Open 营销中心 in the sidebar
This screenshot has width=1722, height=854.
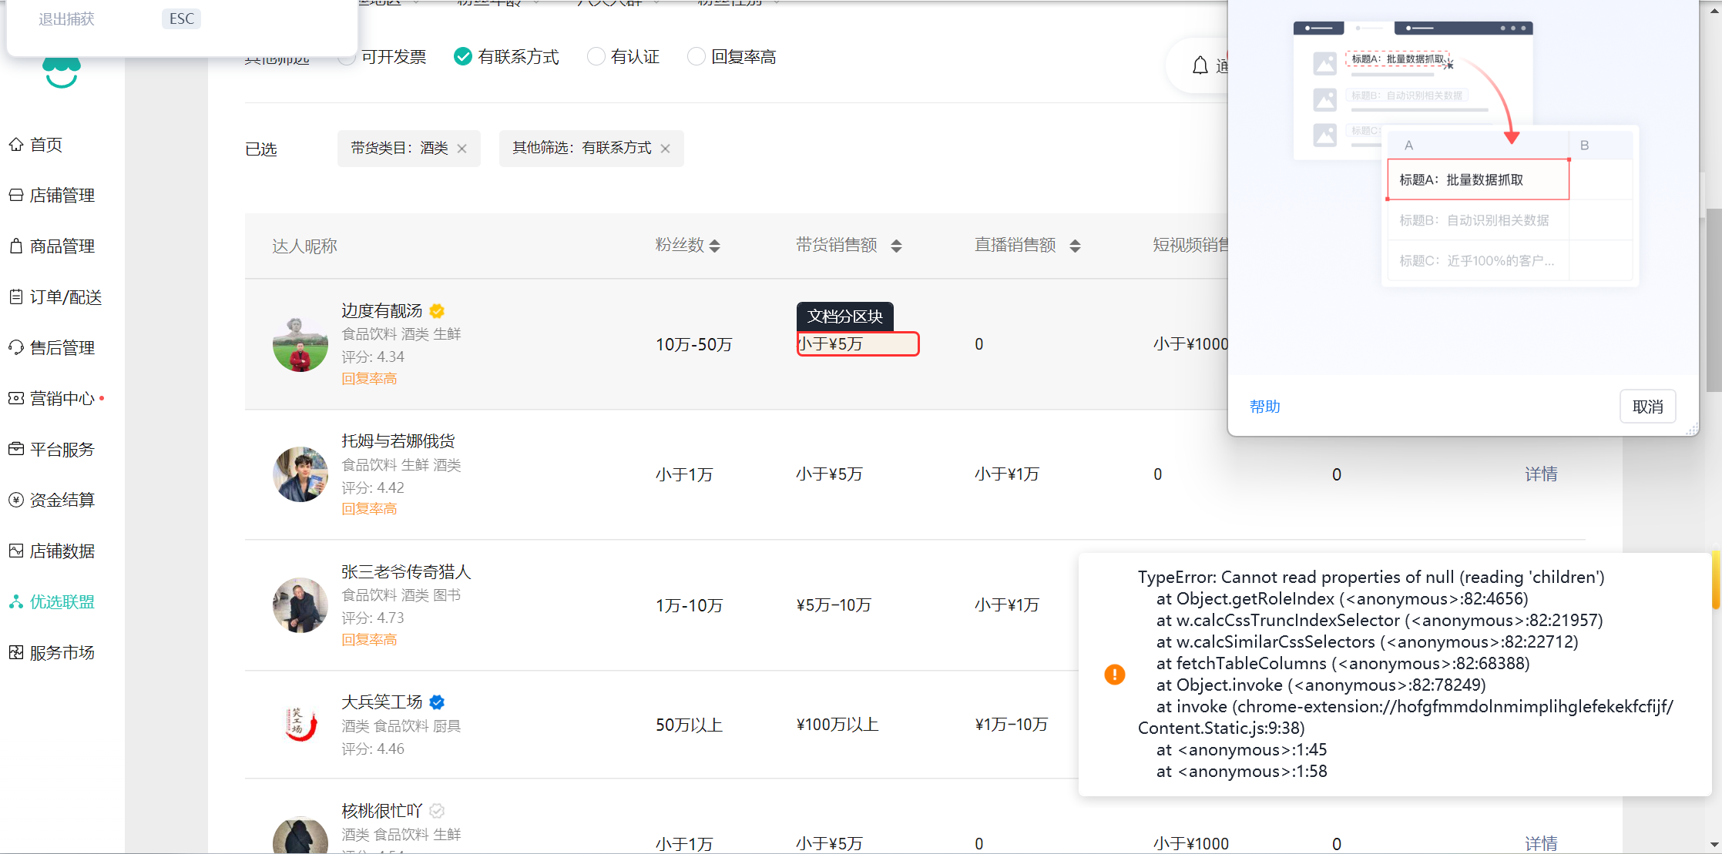62,398
